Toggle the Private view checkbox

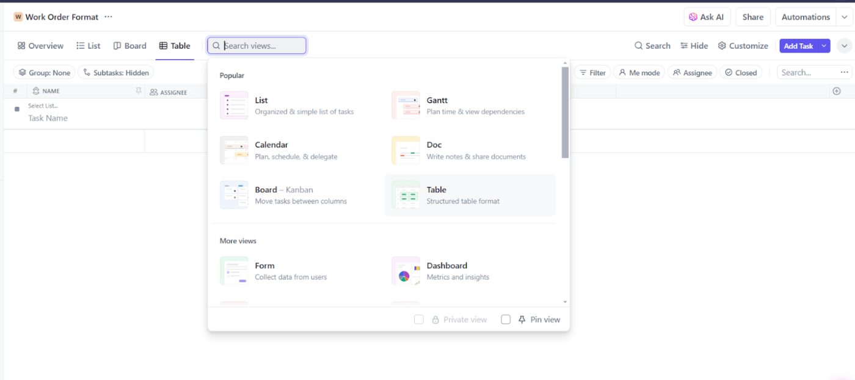(419, 320)
